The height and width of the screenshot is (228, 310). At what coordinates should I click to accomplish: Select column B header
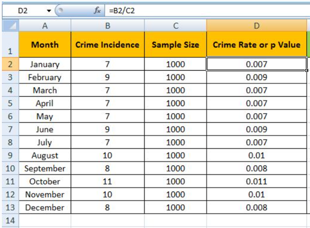pos(107,26)
